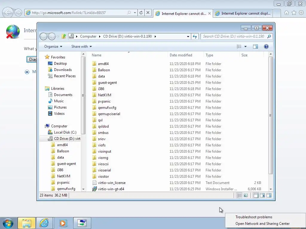Select the viofs folder row

point(178,145)
